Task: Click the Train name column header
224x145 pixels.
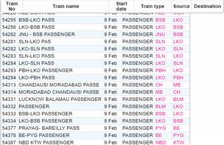Action: [66, 6]
